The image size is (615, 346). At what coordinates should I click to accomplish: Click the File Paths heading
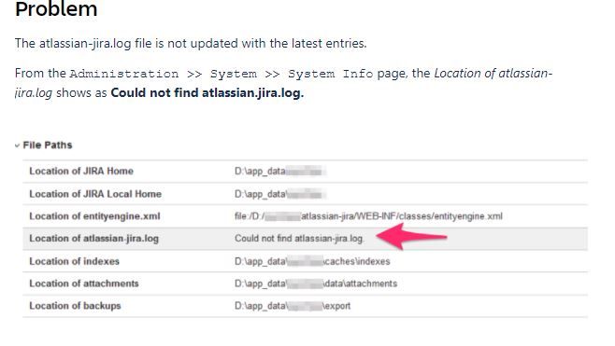(48, 145)
